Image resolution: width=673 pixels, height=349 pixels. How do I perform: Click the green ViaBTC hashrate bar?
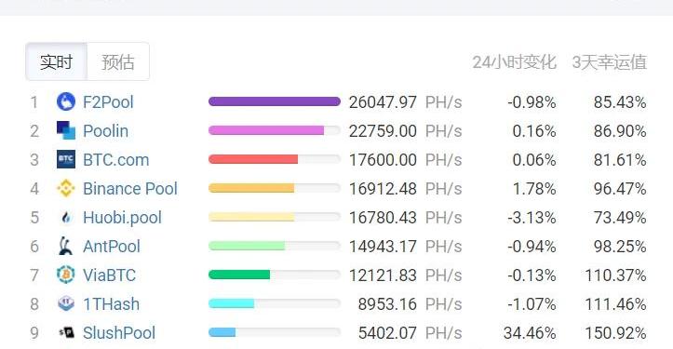click(239, 275)
